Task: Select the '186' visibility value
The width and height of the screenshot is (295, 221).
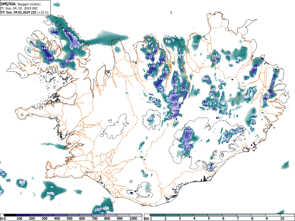Action: tap(162, 79)
